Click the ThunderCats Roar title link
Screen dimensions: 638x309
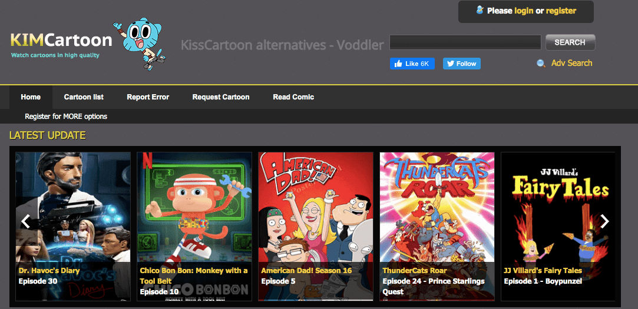pyautogui.click(x=415, y=270)
